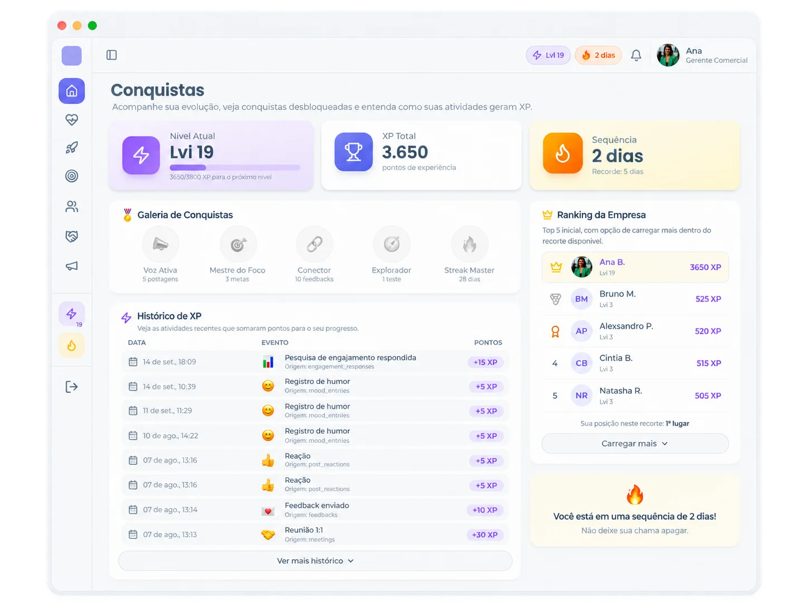The width and height of the screenshot is (808, 606).
Task: Toggle the sidebar collapse panel icon
Action: pyautogui.click(x=112, y=55)
